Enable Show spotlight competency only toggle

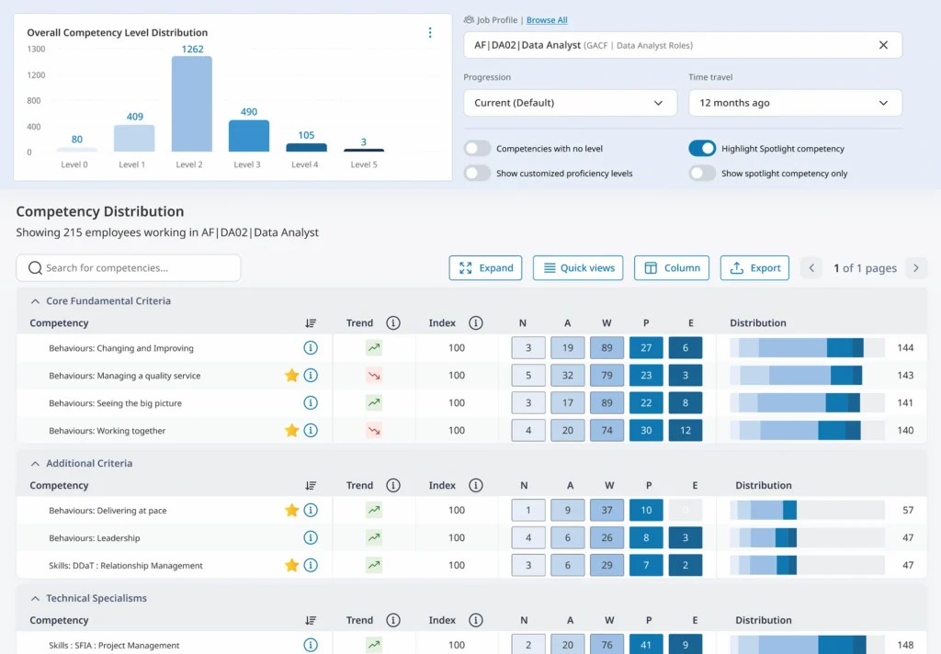pyautogui.click(x=702, y=174)
